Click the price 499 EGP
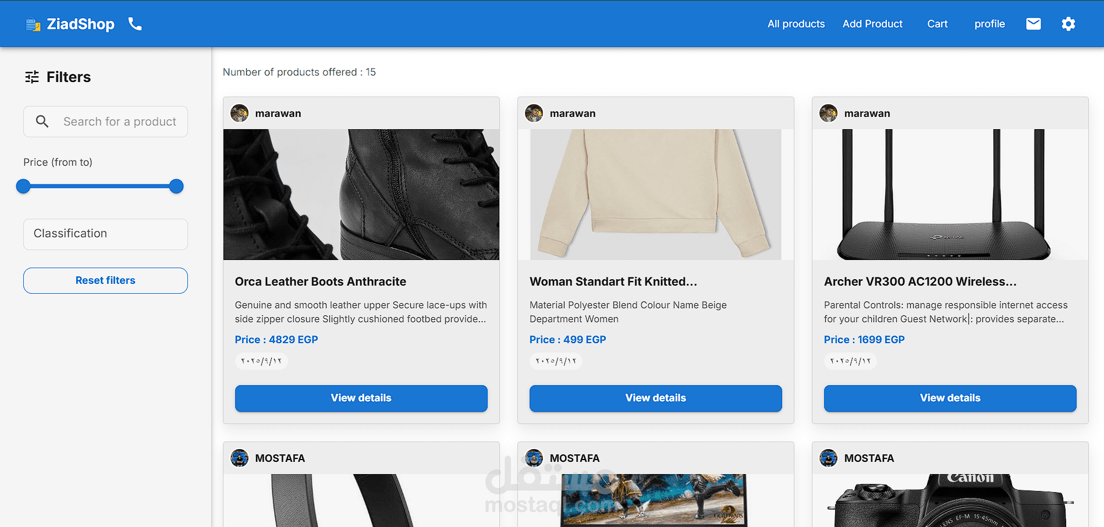1104x527 pixels. [568, 340]
